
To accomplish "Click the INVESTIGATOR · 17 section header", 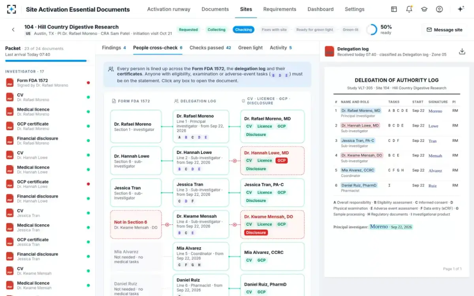I will pyautogui.click(x=24, y=71).
